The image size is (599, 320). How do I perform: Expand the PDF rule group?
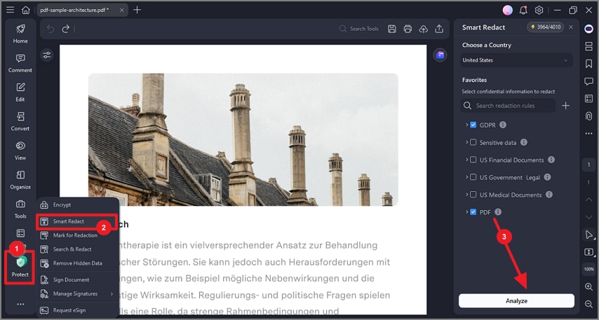(x=466, y=212)
